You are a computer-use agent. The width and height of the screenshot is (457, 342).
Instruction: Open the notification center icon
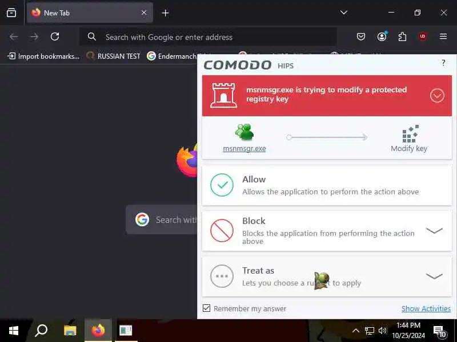(439, 331)
